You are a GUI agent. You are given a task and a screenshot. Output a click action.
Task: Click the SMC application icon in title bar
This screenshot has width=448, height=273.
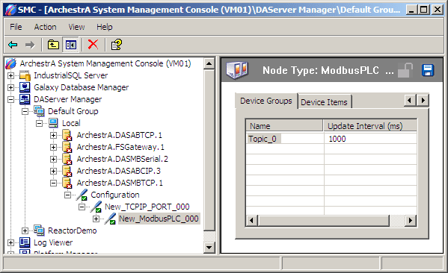[11, 10]
